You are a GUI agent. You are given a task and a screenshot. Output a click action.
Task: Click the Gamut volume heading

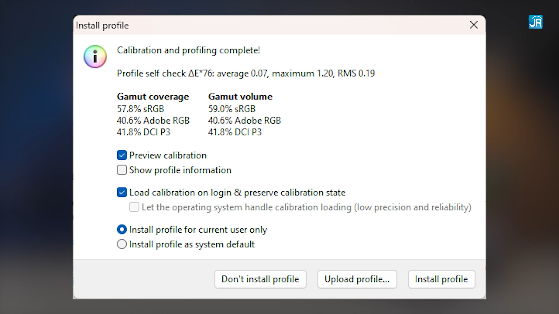[x=240, y=97]
